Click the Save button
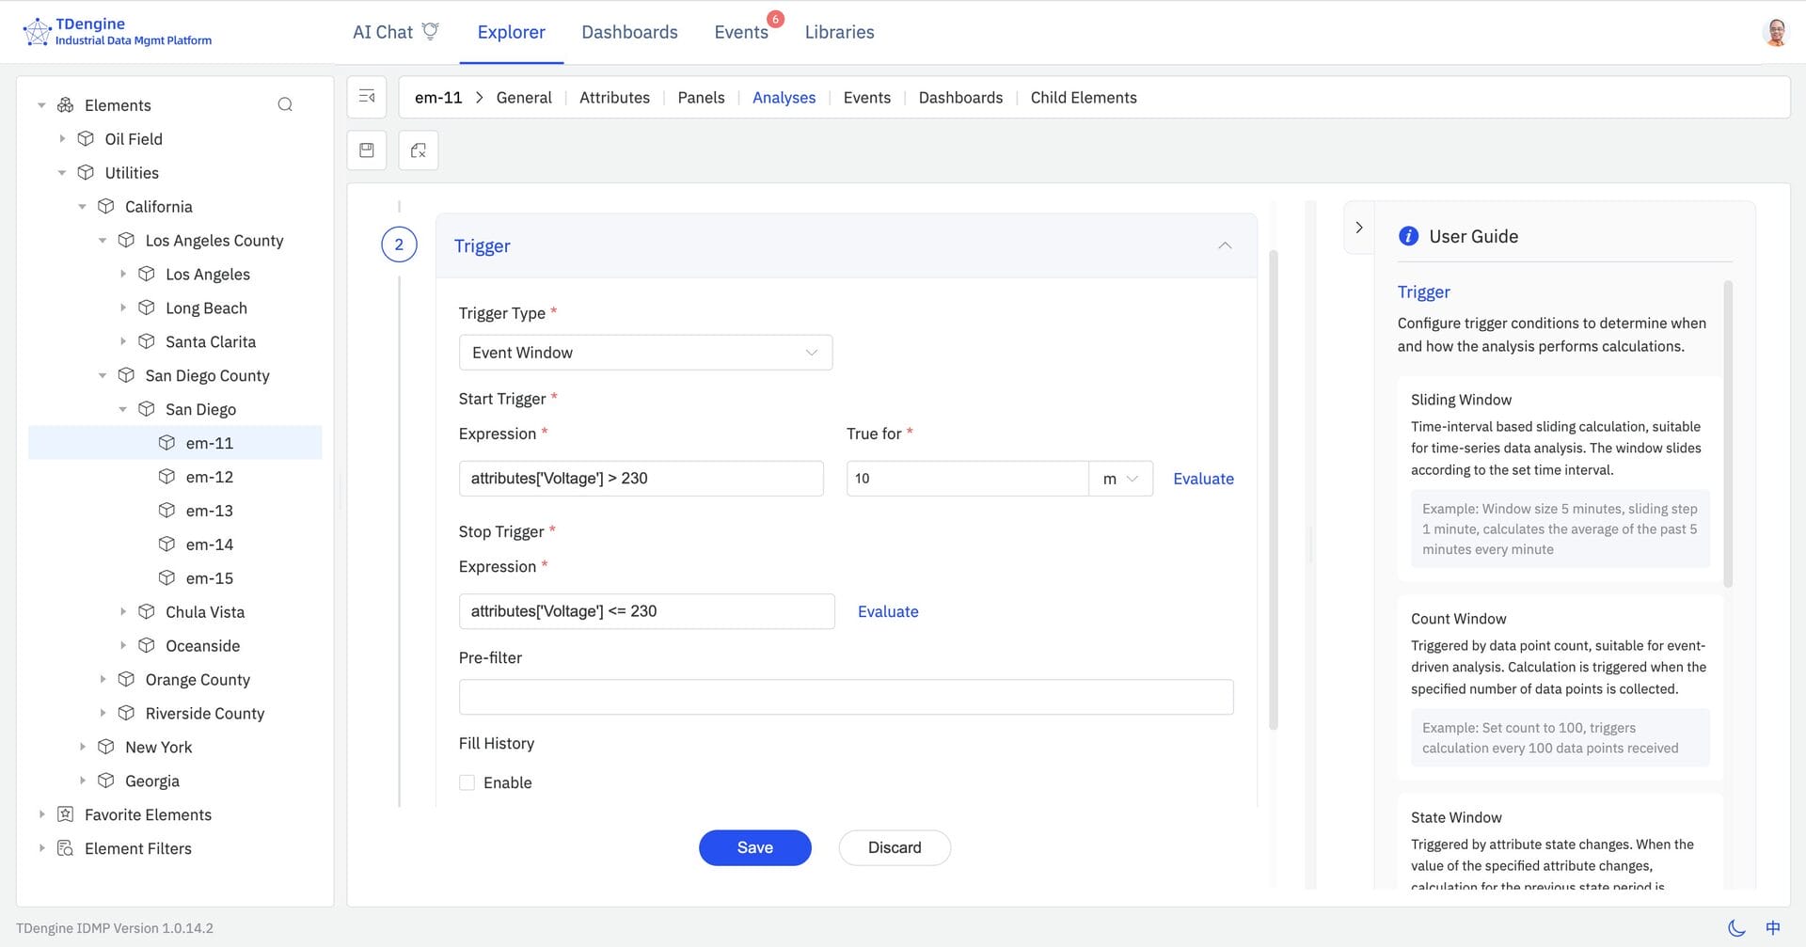The width and height of the screenshot is (1806, 947). [754, 847]
